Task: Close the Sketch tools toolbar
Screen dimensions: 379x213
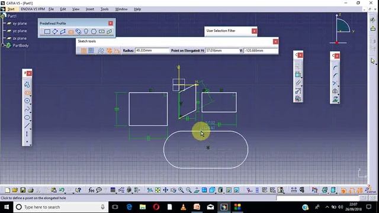Action: coord(275,41)
